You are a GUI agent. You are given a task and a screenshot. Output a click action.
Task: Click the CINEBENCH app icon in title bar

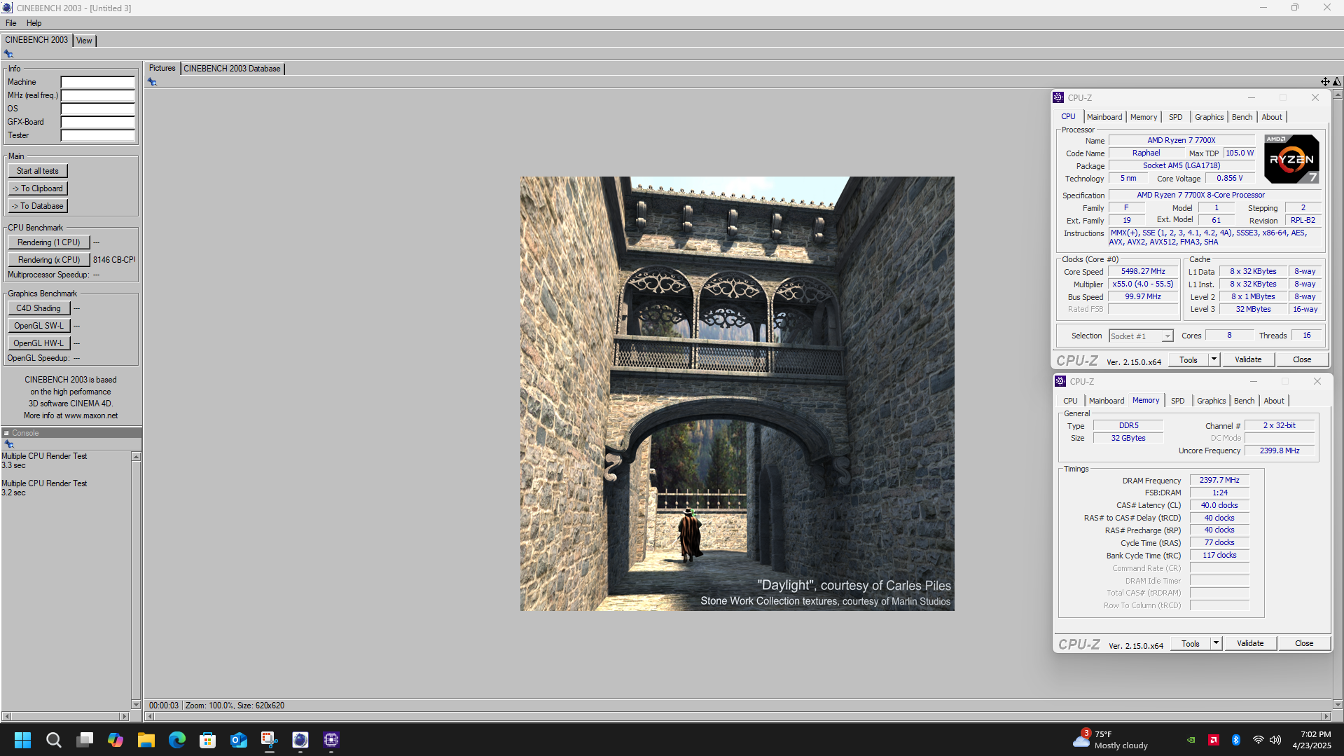coord(7,8)
